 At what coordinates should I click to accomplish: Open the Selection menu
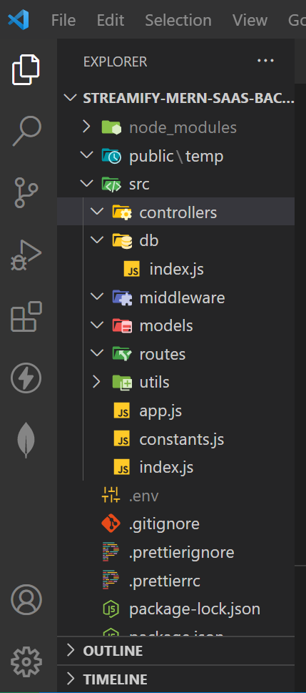[x=178, y=20]
